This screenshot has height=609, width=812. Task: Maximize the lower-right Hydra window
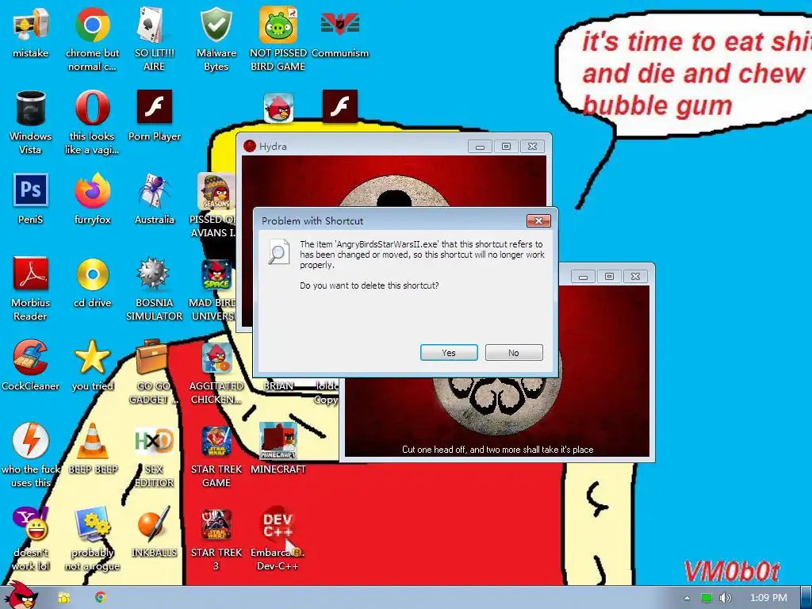tap(610, 277)
